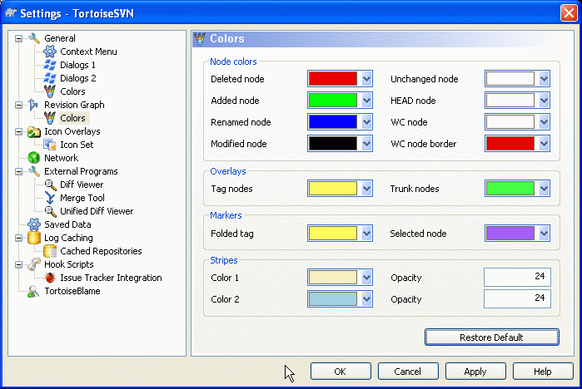The width and height of the screenshot is (582, 389).
Task: Open Help for this dialog
Action: (543, 372)
